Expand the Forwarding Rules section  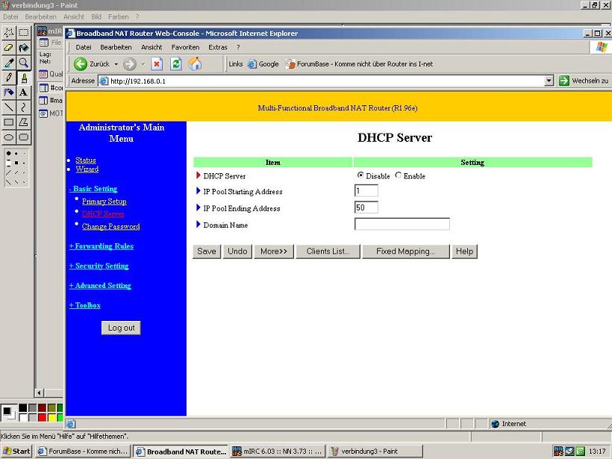point(102,246)
